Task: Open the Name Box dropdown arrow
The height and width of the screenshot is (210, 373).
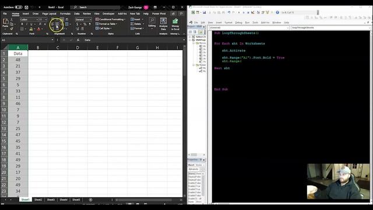Action: pos(52,40)
